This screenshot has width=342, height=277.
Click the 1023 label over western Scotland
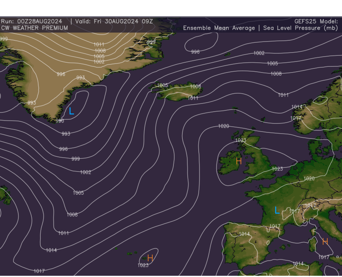(x=241, y=141)
